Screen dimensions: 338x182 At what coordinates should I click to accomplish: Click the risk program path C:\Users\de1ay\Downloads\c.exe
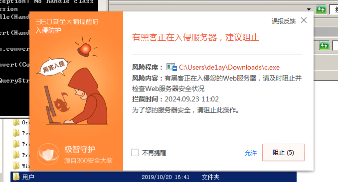click(229, 67)
